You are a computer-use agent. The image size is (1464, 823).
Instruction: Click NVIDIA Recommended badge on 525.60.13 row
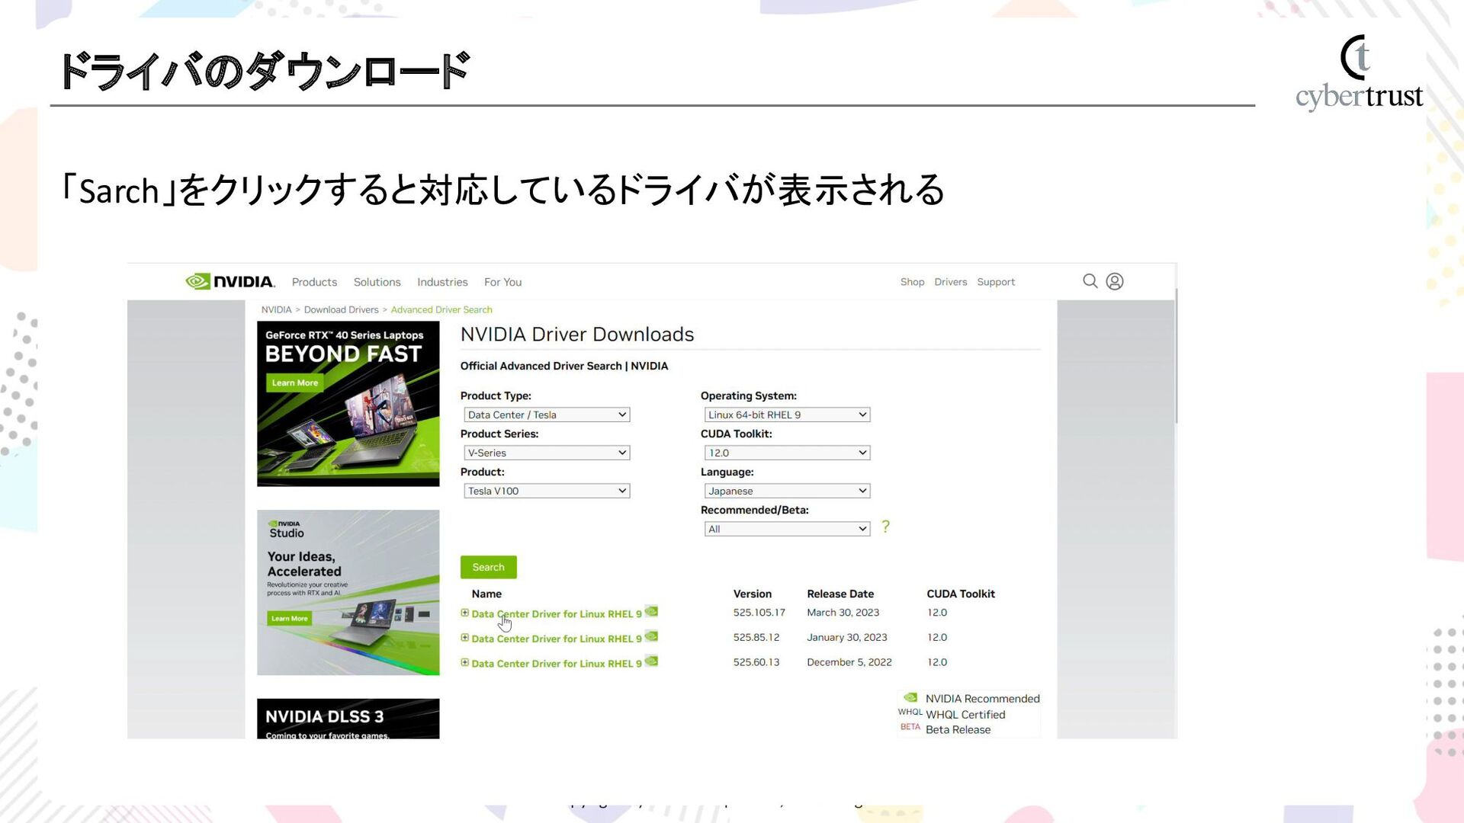(x=651, y=661)
